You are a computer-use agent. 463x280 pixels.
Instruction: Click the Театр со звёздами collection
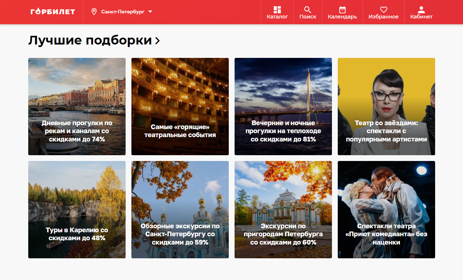tap(386, 106)
